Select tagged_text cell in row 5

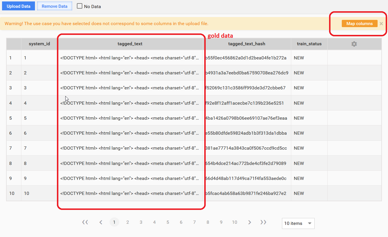130,118
